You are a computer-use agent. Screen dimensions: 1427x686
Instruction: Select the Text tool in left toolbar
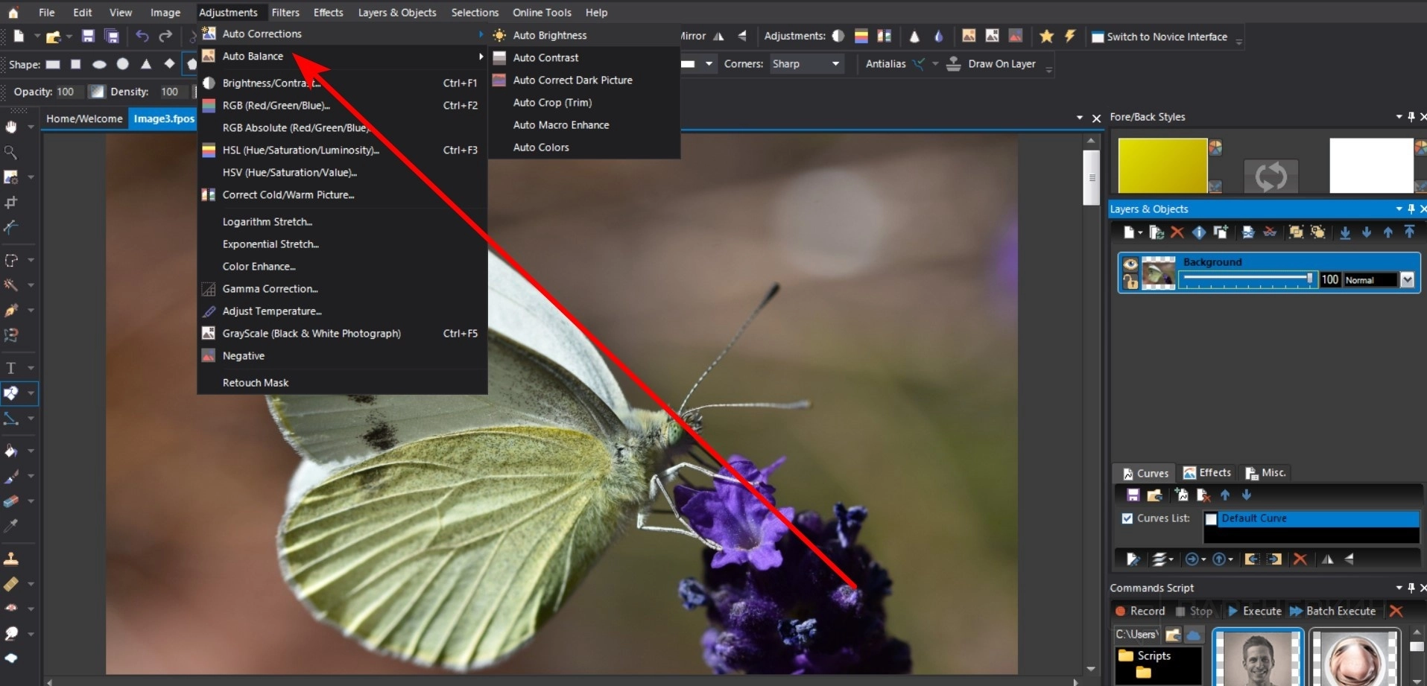pyautogui.click(x=11, y=368)
